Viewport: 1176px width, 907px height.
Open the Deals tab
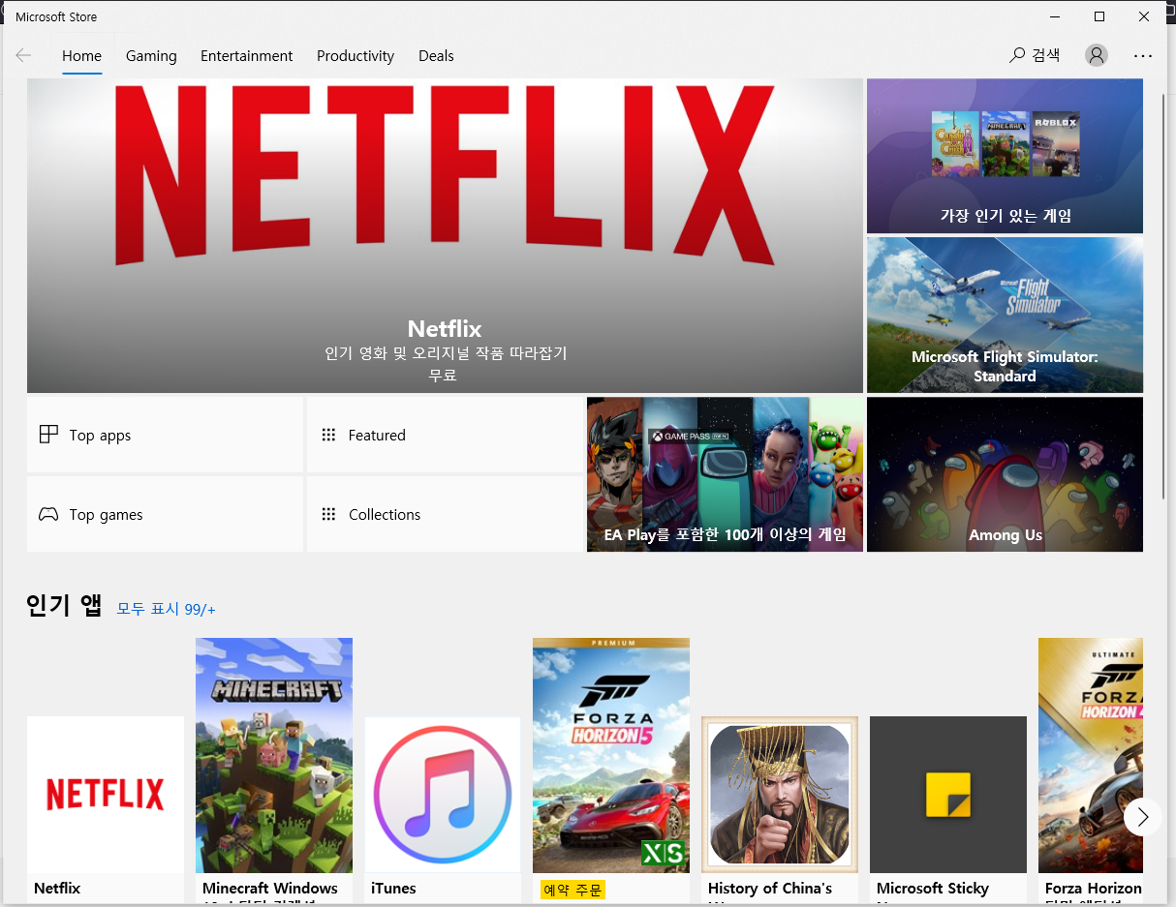(436, 55)
